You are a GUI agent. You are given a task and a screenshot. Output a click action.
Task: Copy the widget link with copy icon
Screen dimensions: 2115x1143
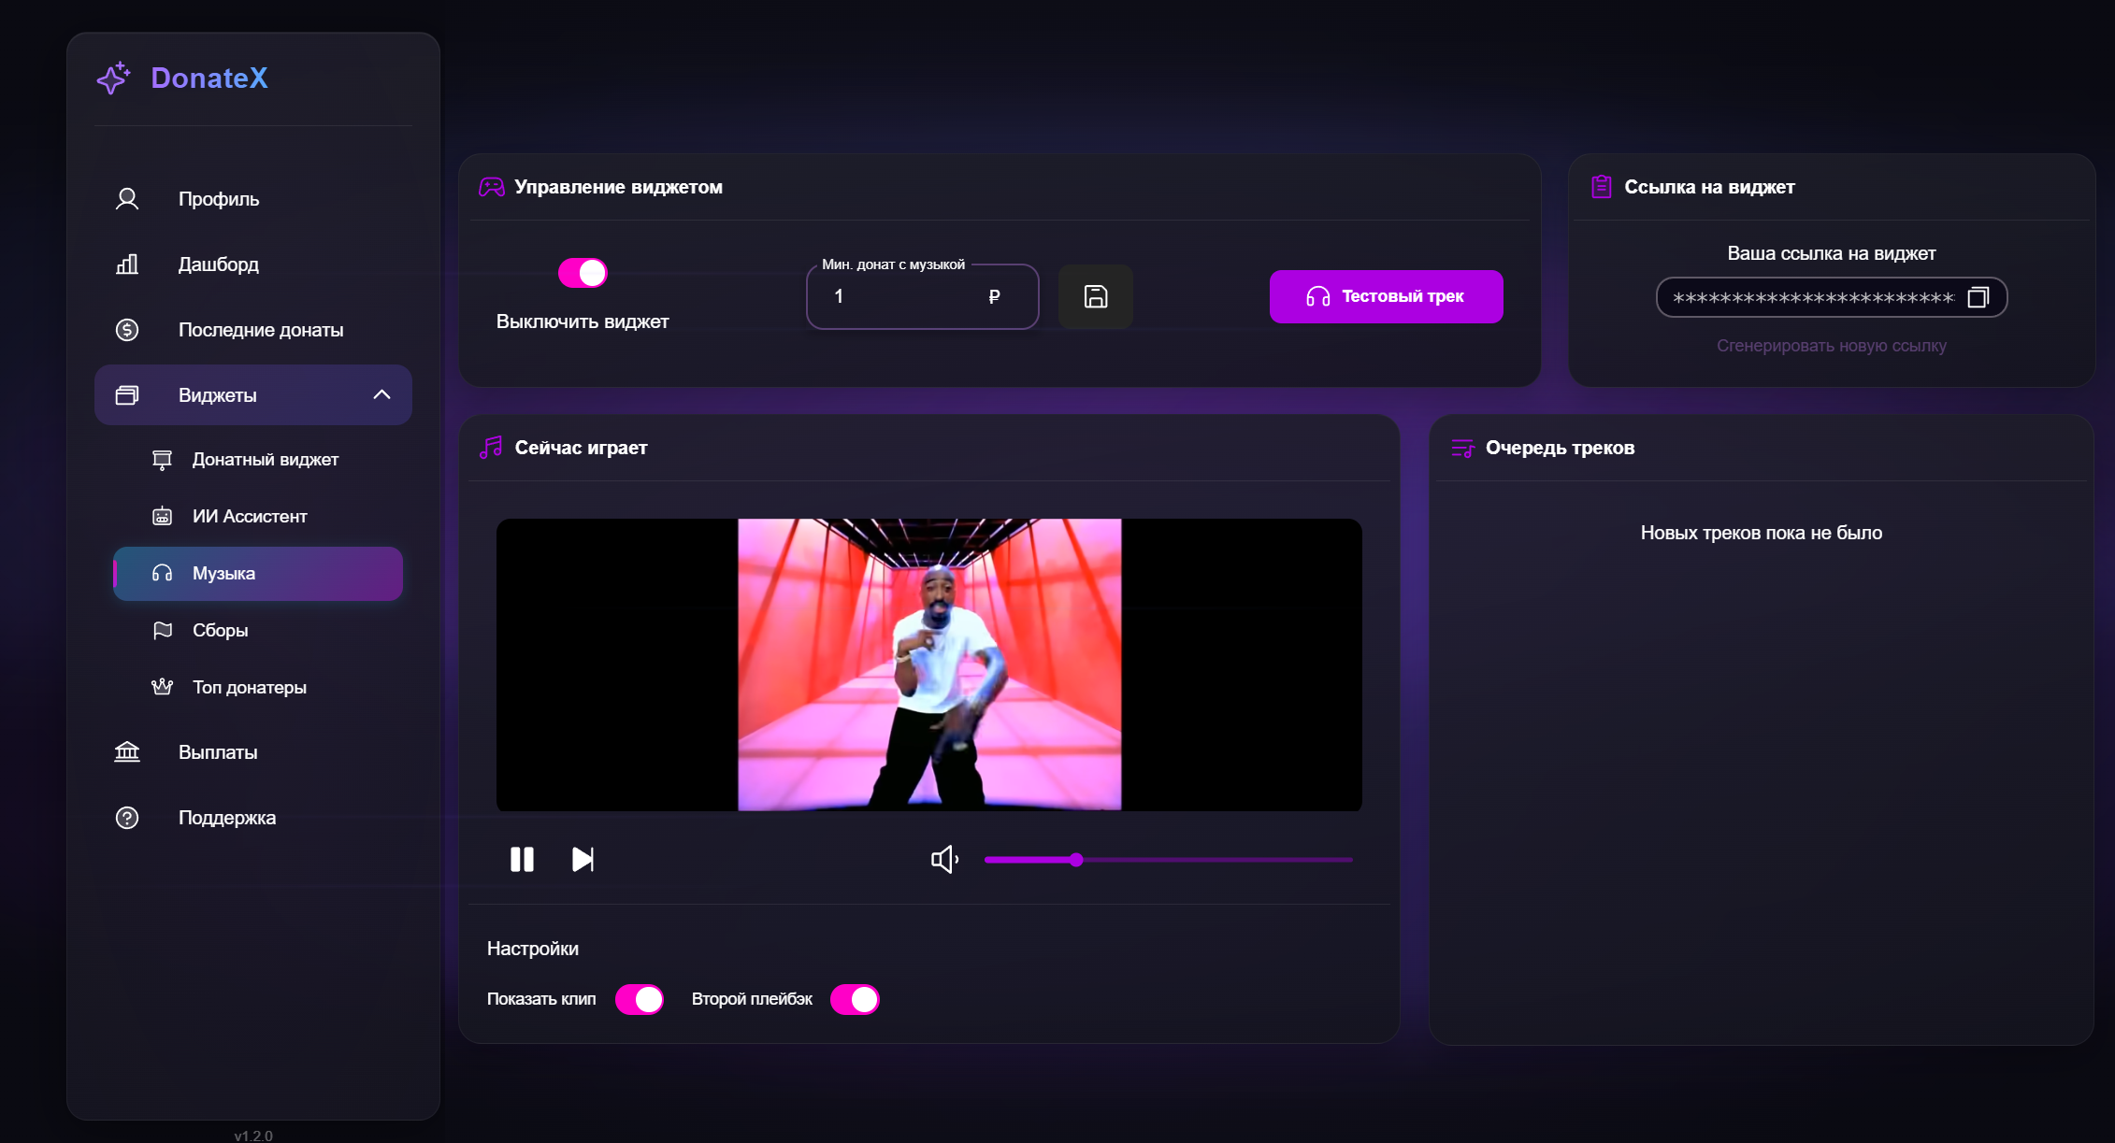pyautogui.click(x=1978, y=297)
